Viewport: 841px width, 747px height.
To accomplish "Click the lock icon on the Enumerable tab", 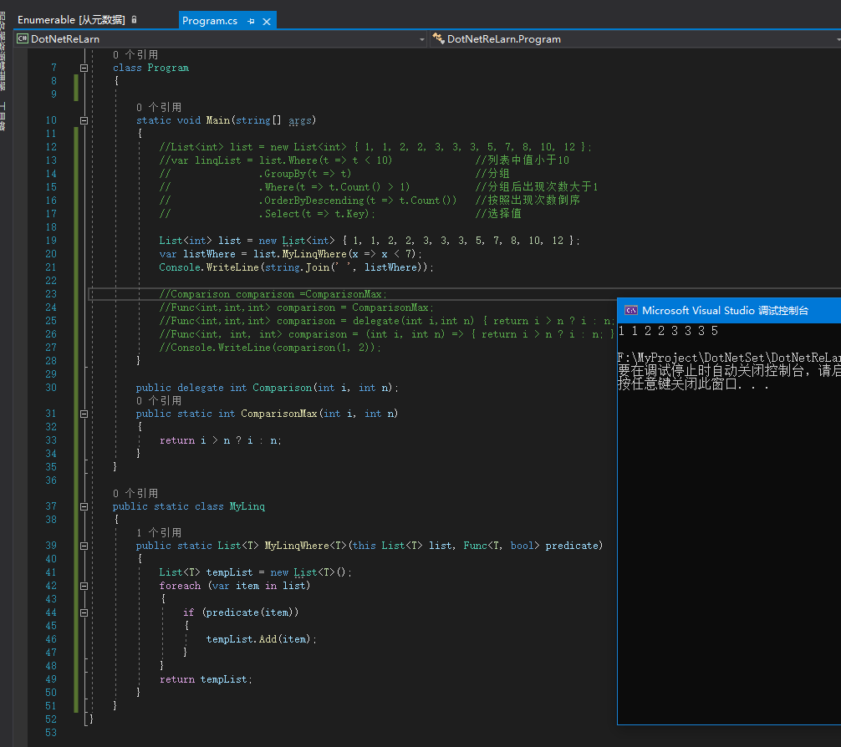I will tap(135, 19).
